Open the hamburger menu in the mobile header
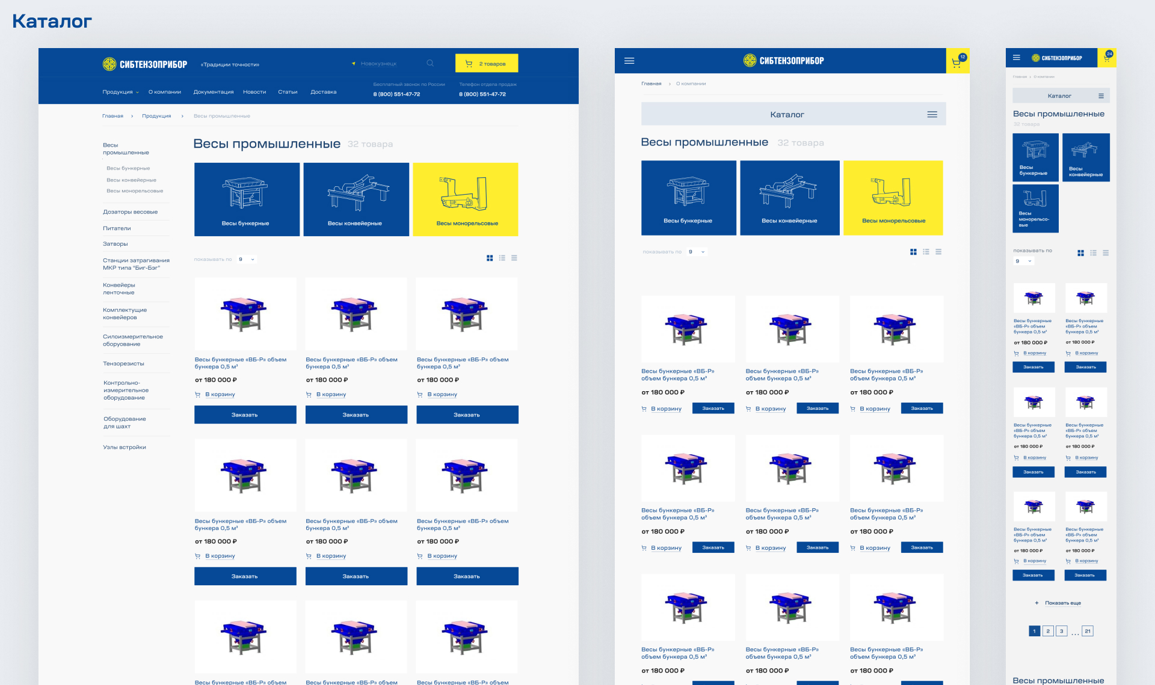 click(1017, 58)
